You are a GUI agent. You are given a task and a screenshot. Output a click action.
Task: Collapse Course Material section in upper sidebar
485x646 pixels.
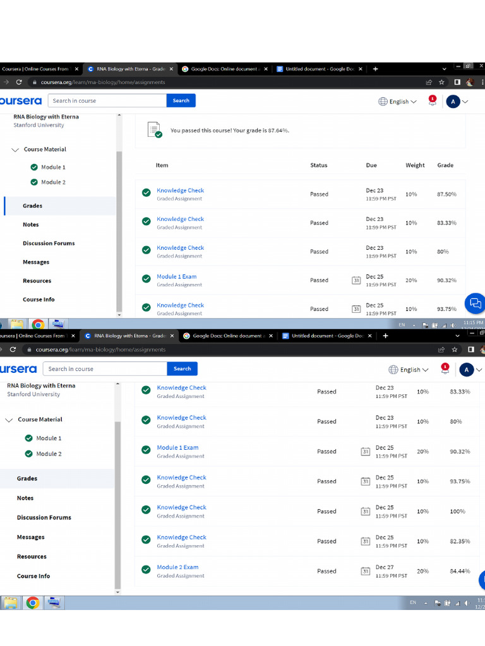pos(16,150)
